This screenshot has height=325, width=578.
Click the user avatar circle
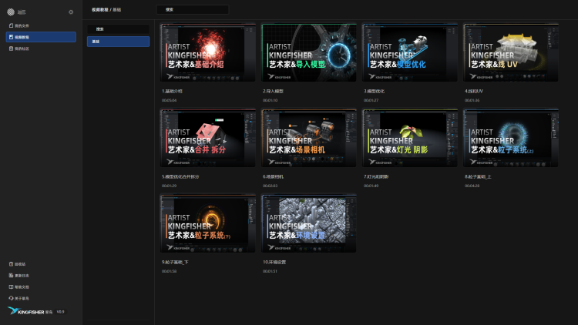(x=11, y=12)
